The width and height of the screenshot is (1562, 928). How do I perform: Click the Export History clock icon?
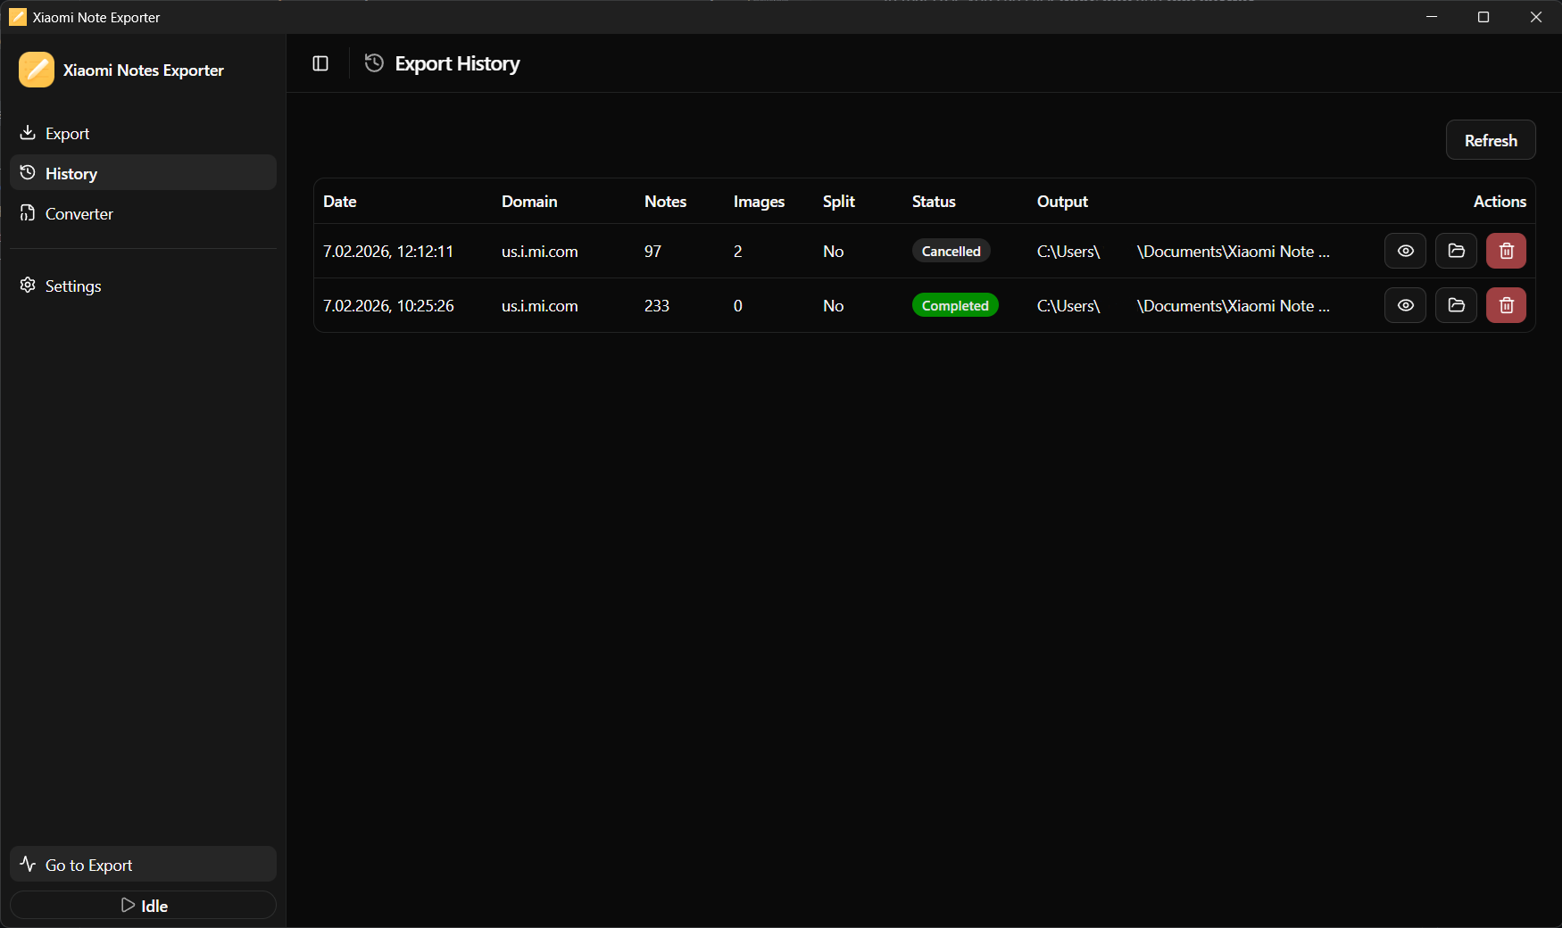pyautogui.click(x=374, y=62)
